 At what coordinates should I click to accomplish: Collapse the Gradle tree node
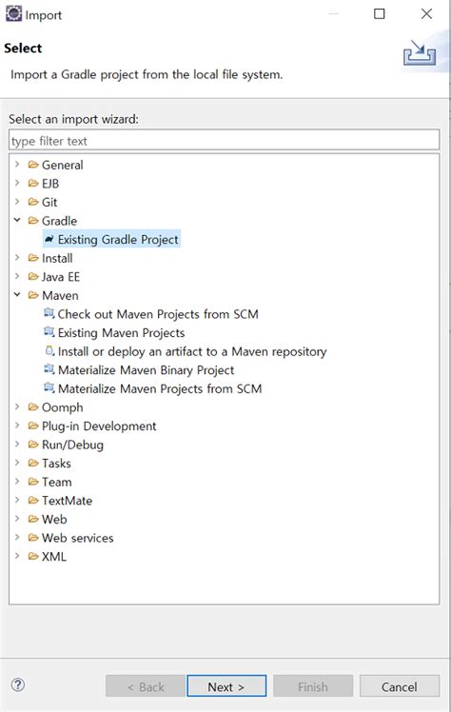(x=17, y=220)
